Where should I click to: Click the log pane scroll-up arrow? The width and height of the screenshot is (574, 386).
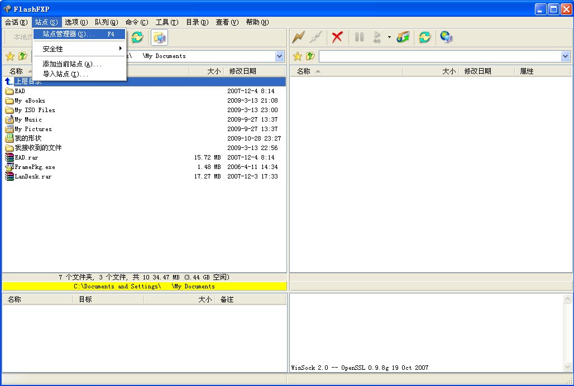pos(567,299)
